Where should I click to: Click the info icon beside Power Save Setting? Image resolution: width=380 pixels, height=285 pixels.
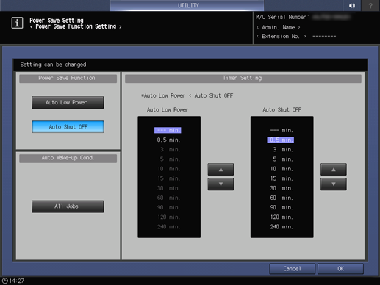point(17,23)
